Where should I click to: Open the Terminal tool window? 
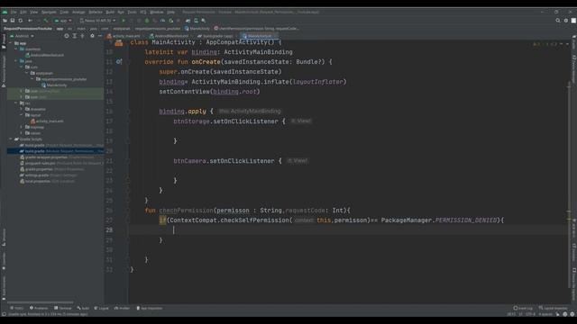[x=63, y=308]
